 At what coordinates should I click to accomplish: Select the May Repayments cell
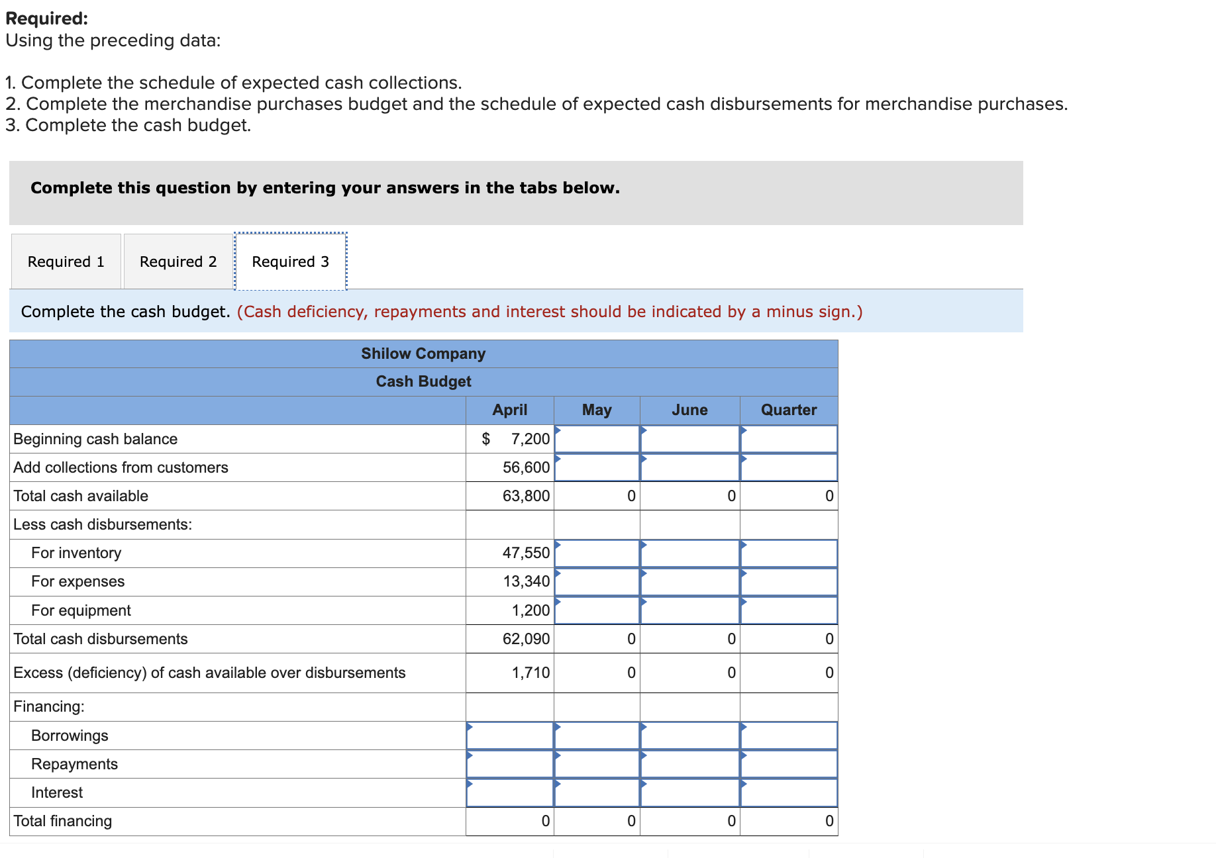click(x=596, y=763)
